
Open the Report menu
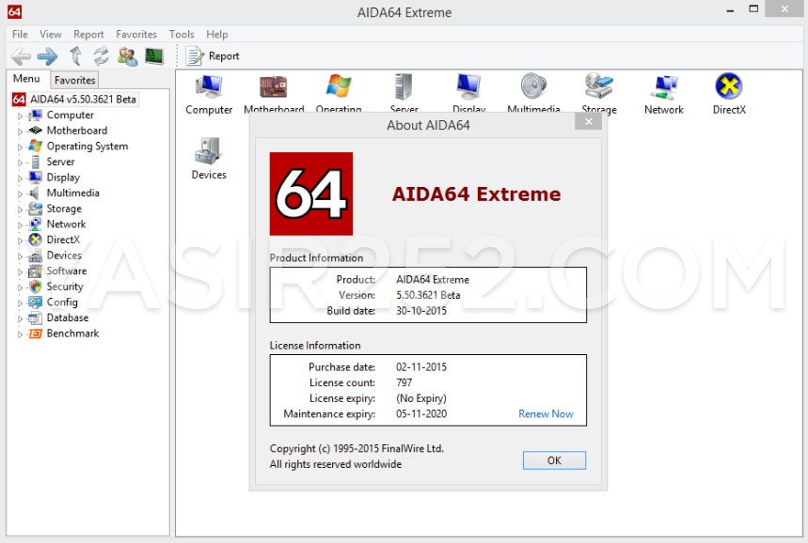click(x=88, y=34)
